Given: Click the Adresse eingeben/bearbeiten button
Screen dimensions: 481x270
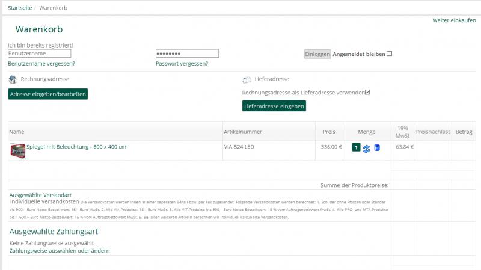Looking at the screenshot, I should tap(48, 94).
